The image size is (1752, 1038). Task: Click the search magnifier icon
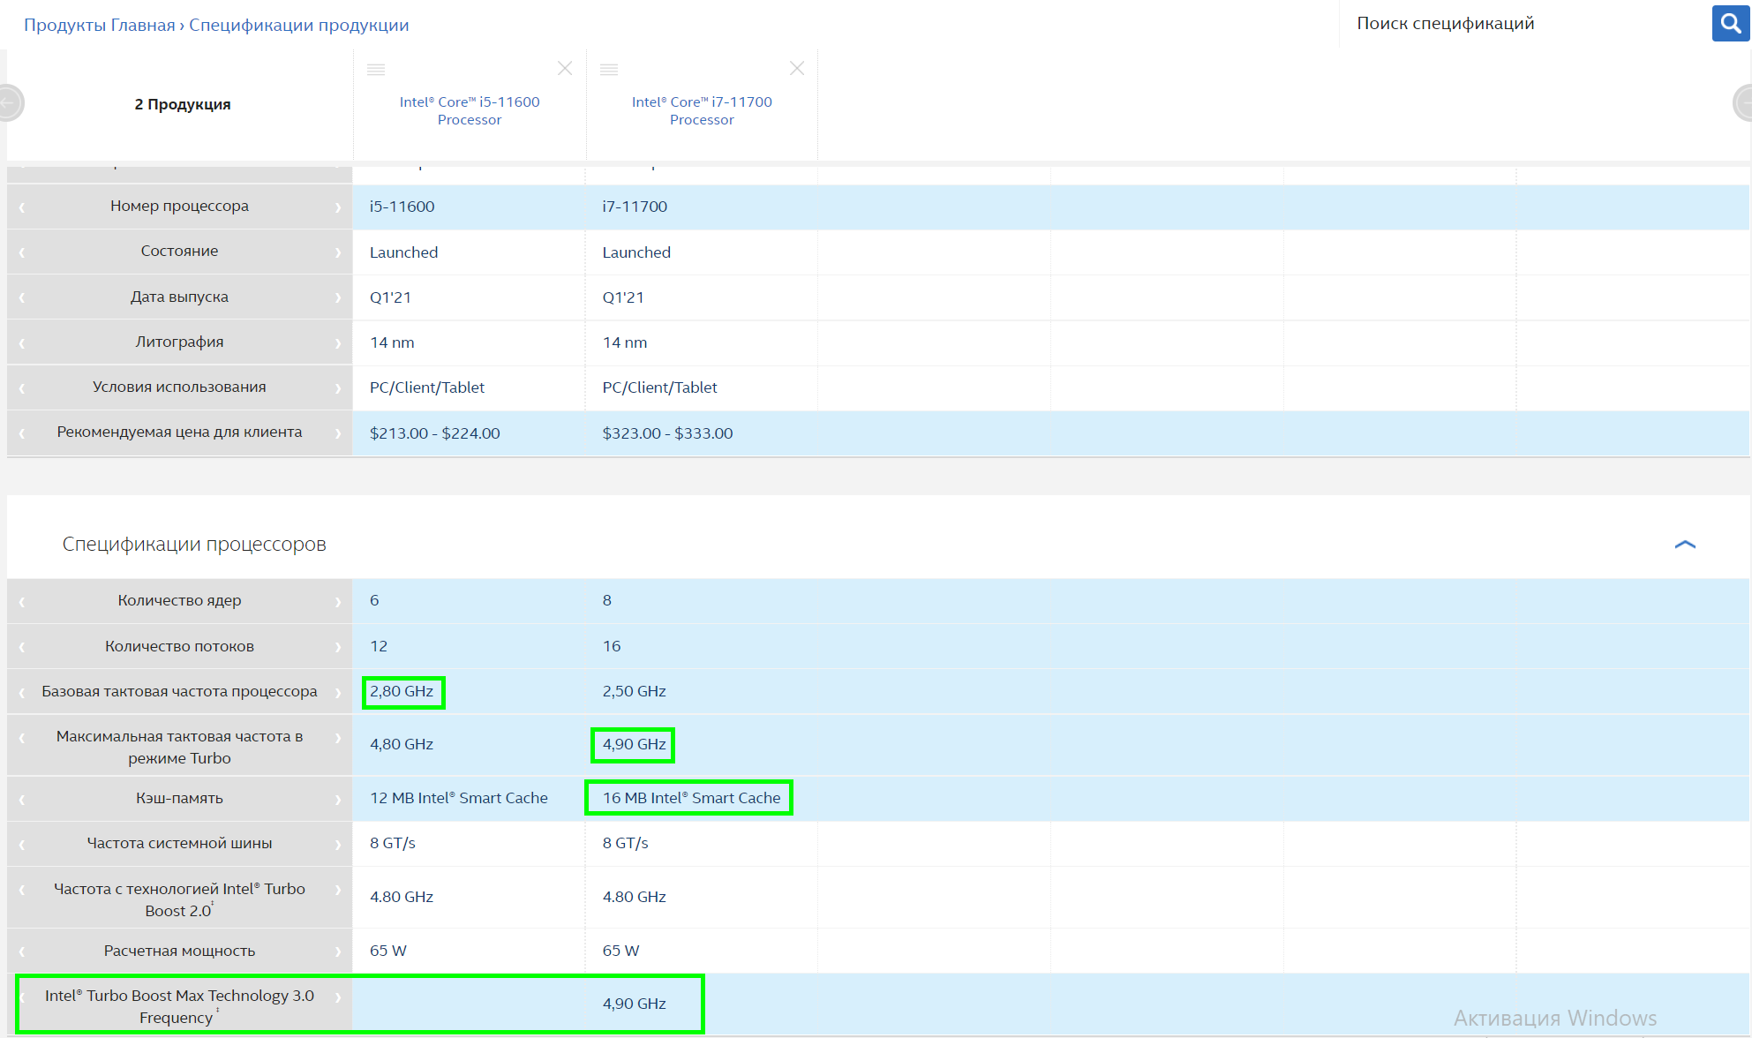(x=1731, y=24)
